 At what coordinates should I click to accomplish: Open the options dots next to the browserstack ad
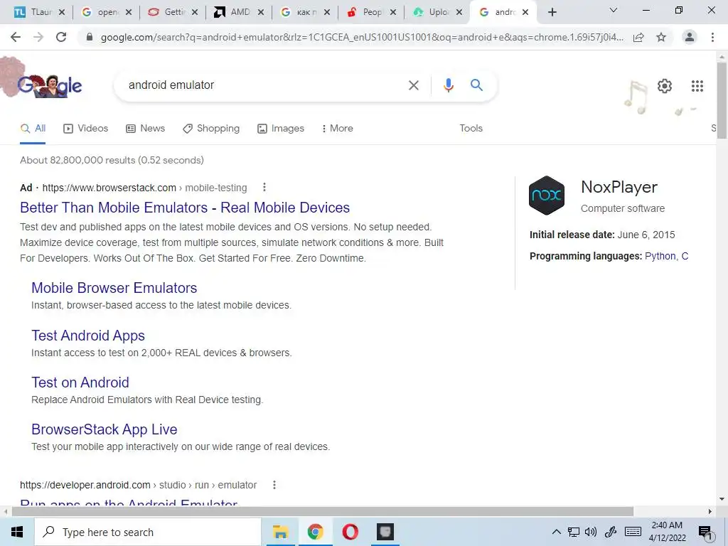pyautogui.click(x=264, y=187)
